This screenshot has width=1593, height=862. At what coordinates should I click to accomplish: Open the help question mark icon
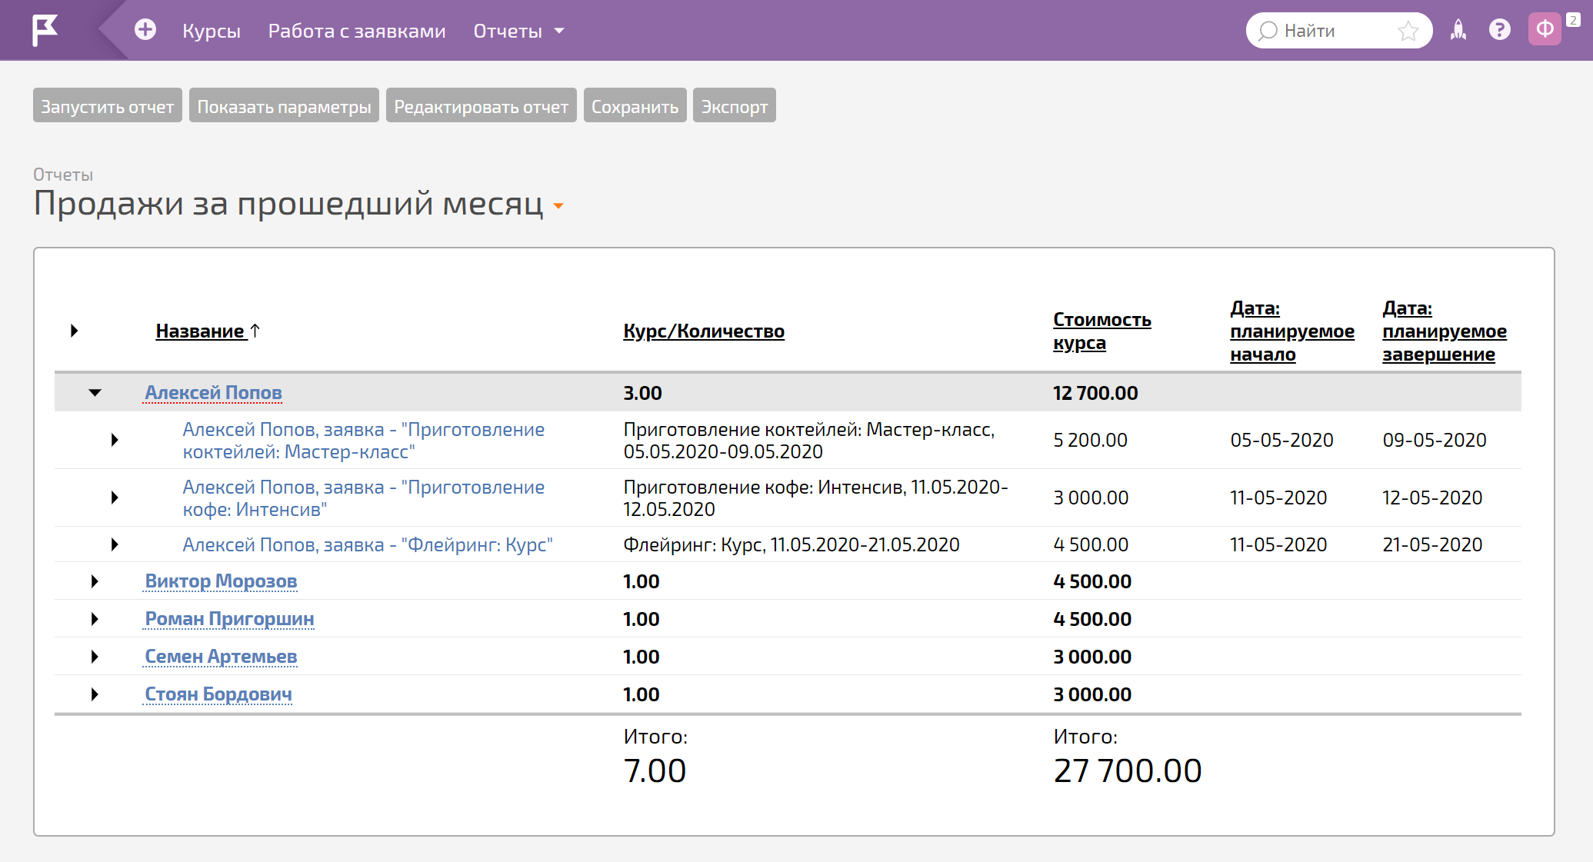[x=1499, y=30]
